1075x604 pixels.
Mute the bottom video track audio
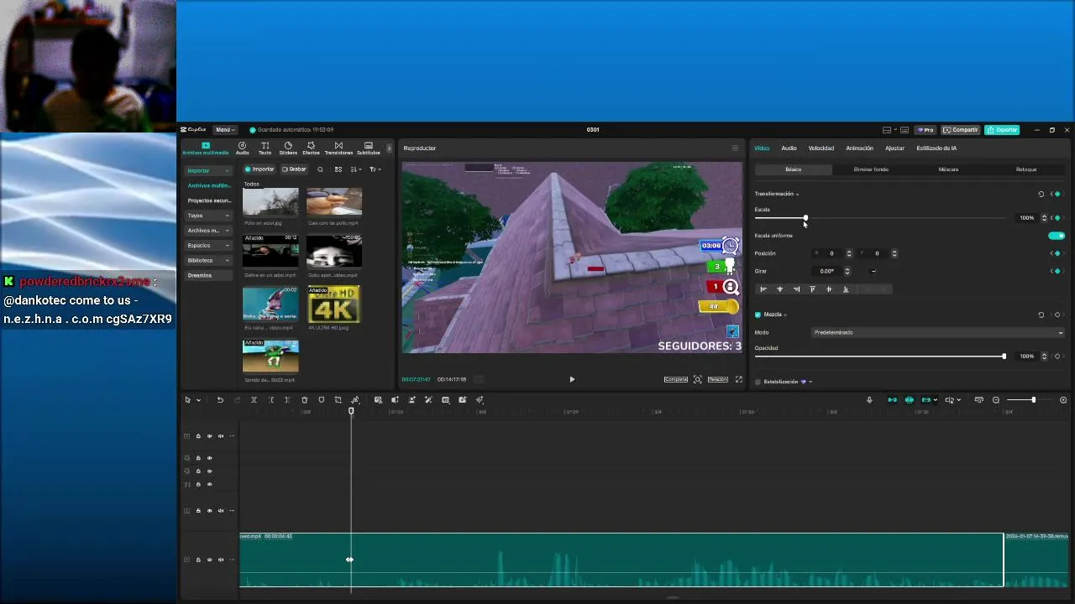[221, 560]
